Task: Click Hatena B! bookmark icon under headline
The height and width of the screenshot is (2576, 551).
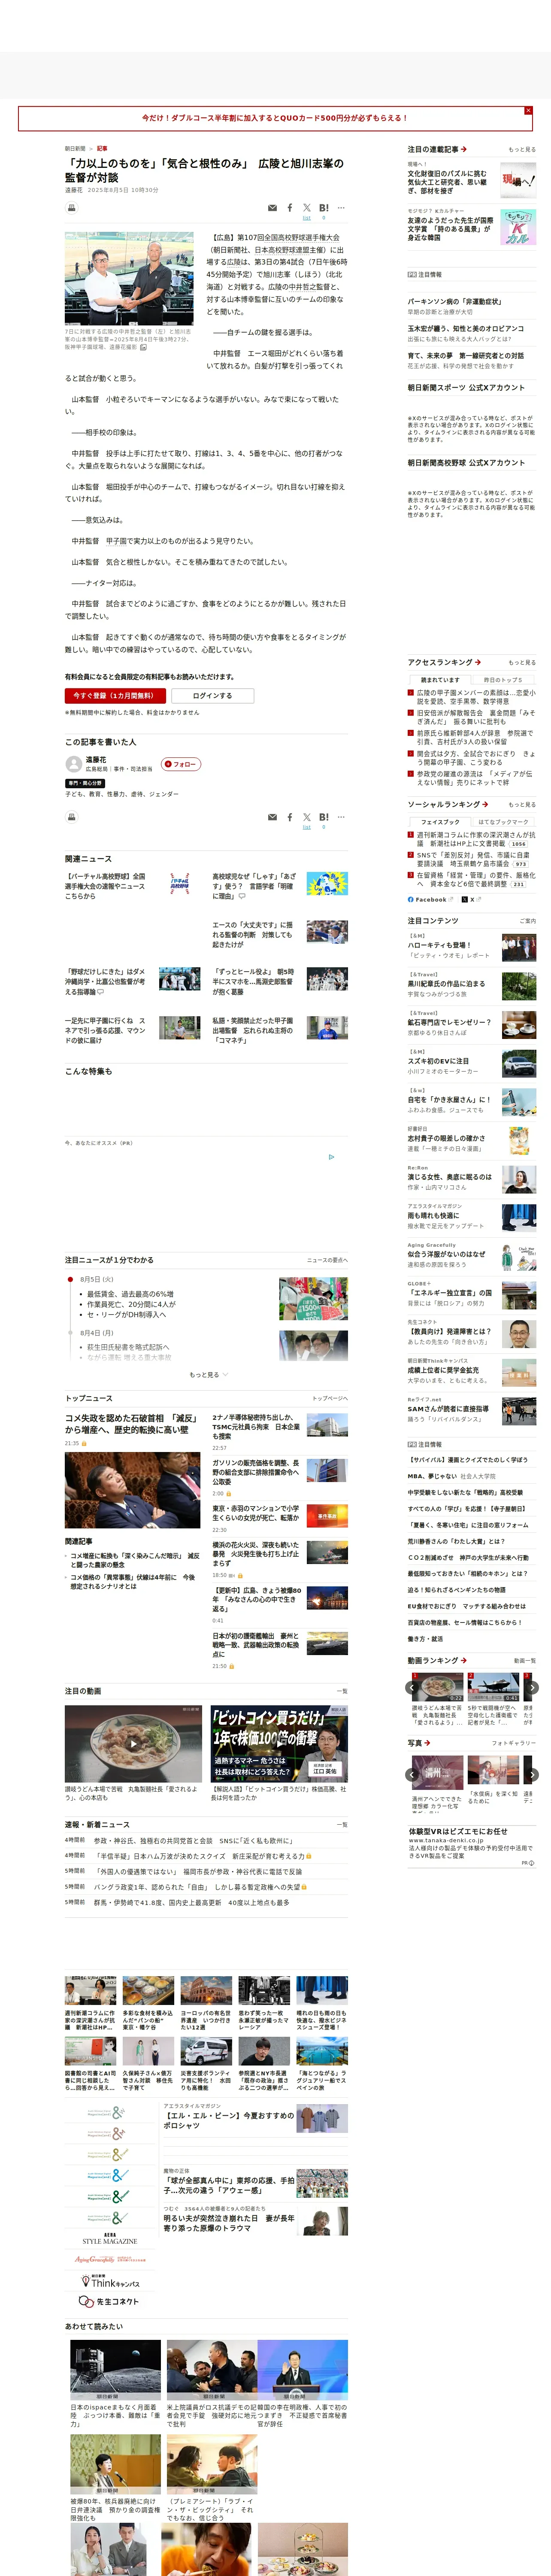Action: coord(323,208)
